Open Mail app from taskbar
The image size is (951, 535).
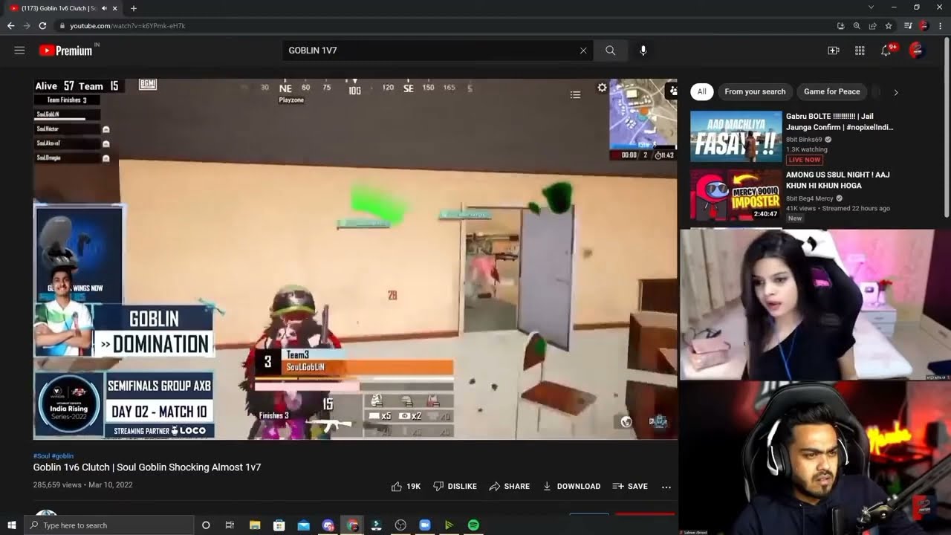pos(303,525)
